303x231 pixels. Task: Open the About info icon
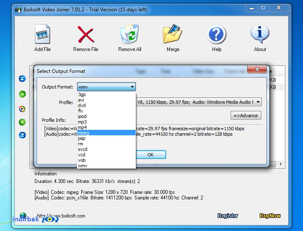[260, 34]
